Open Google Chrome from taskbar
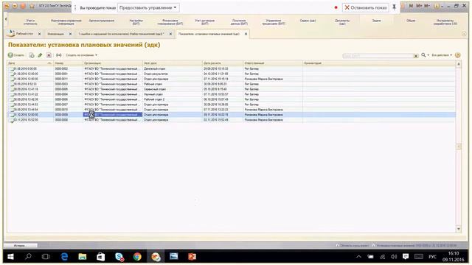Screen dimensions: 472x265 click(x=137, y=257)
